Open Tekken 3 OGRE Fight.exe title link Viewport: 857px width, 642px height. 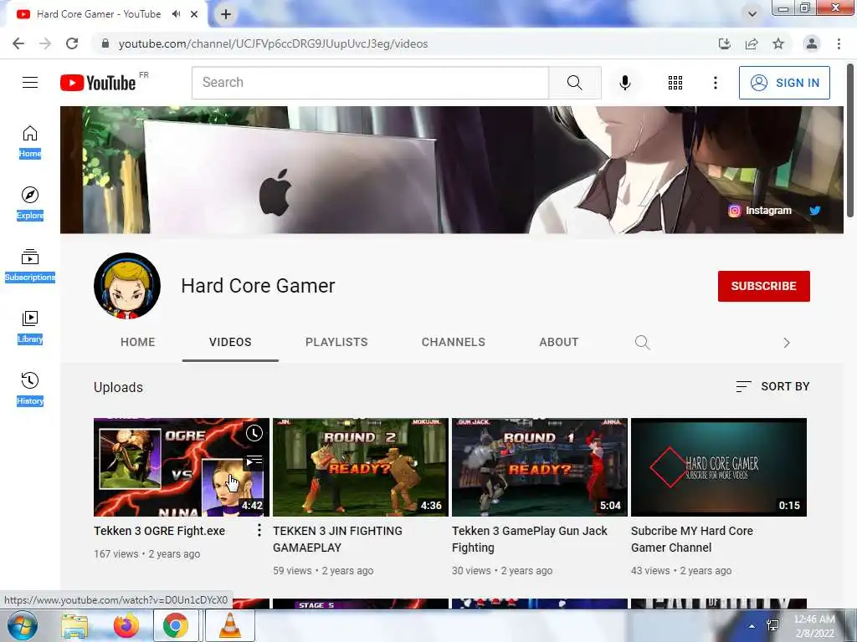[x=160, y=531]
